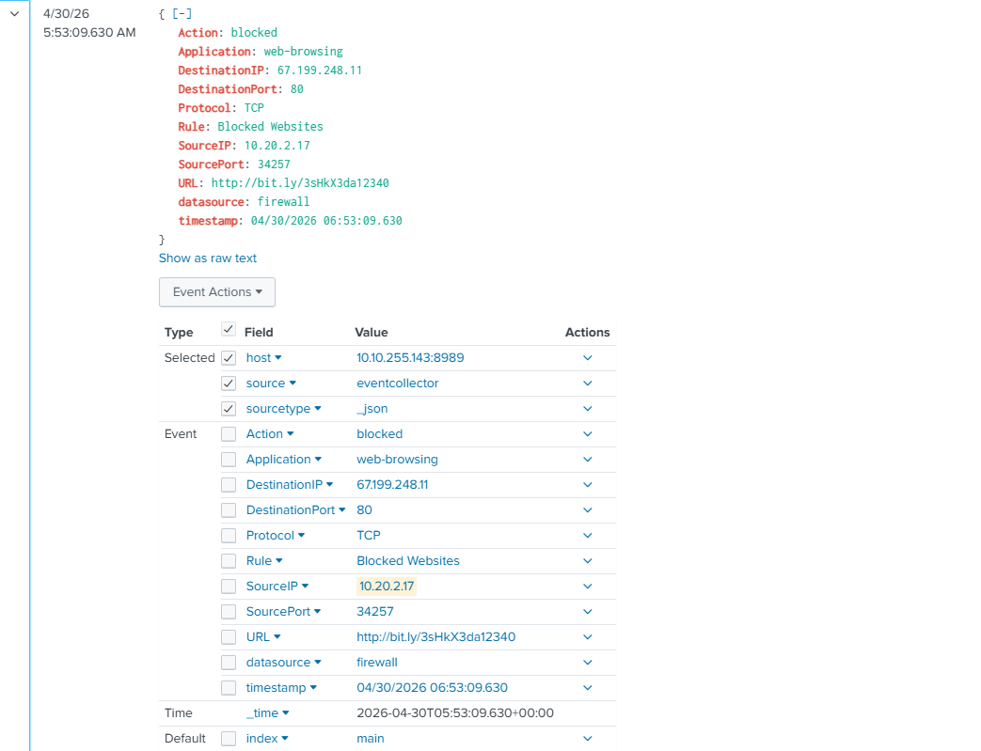Open the actions chevron for the host row
981x751 pixels.
[588, 358]
